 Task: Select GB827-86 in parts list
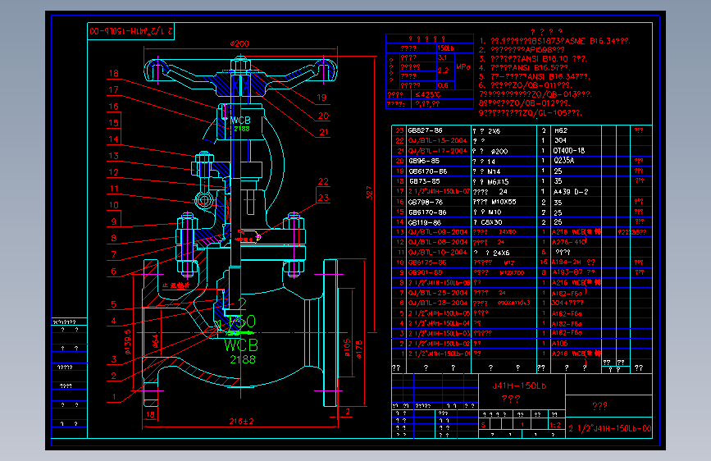(426, 130)
